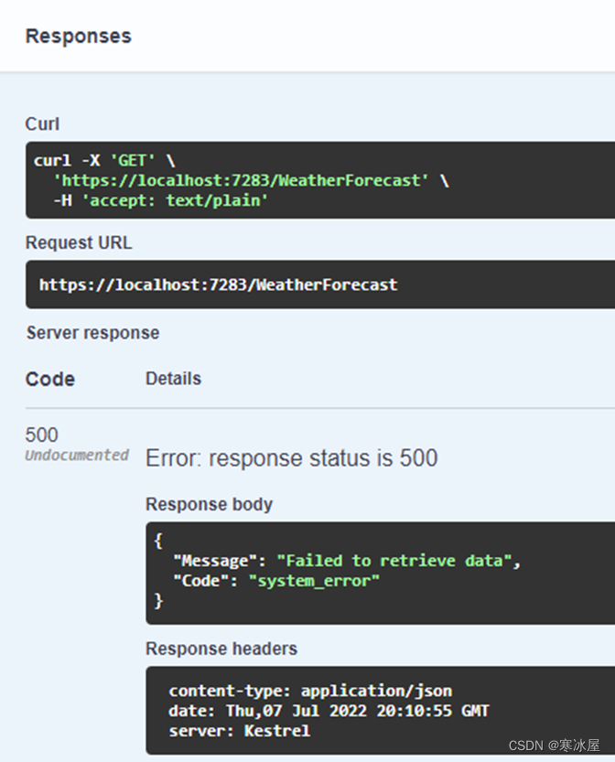This screenshot has width=615, height=762.
Task: Click the Code column header
Action: pyautogui.click(x=50, y=379)
